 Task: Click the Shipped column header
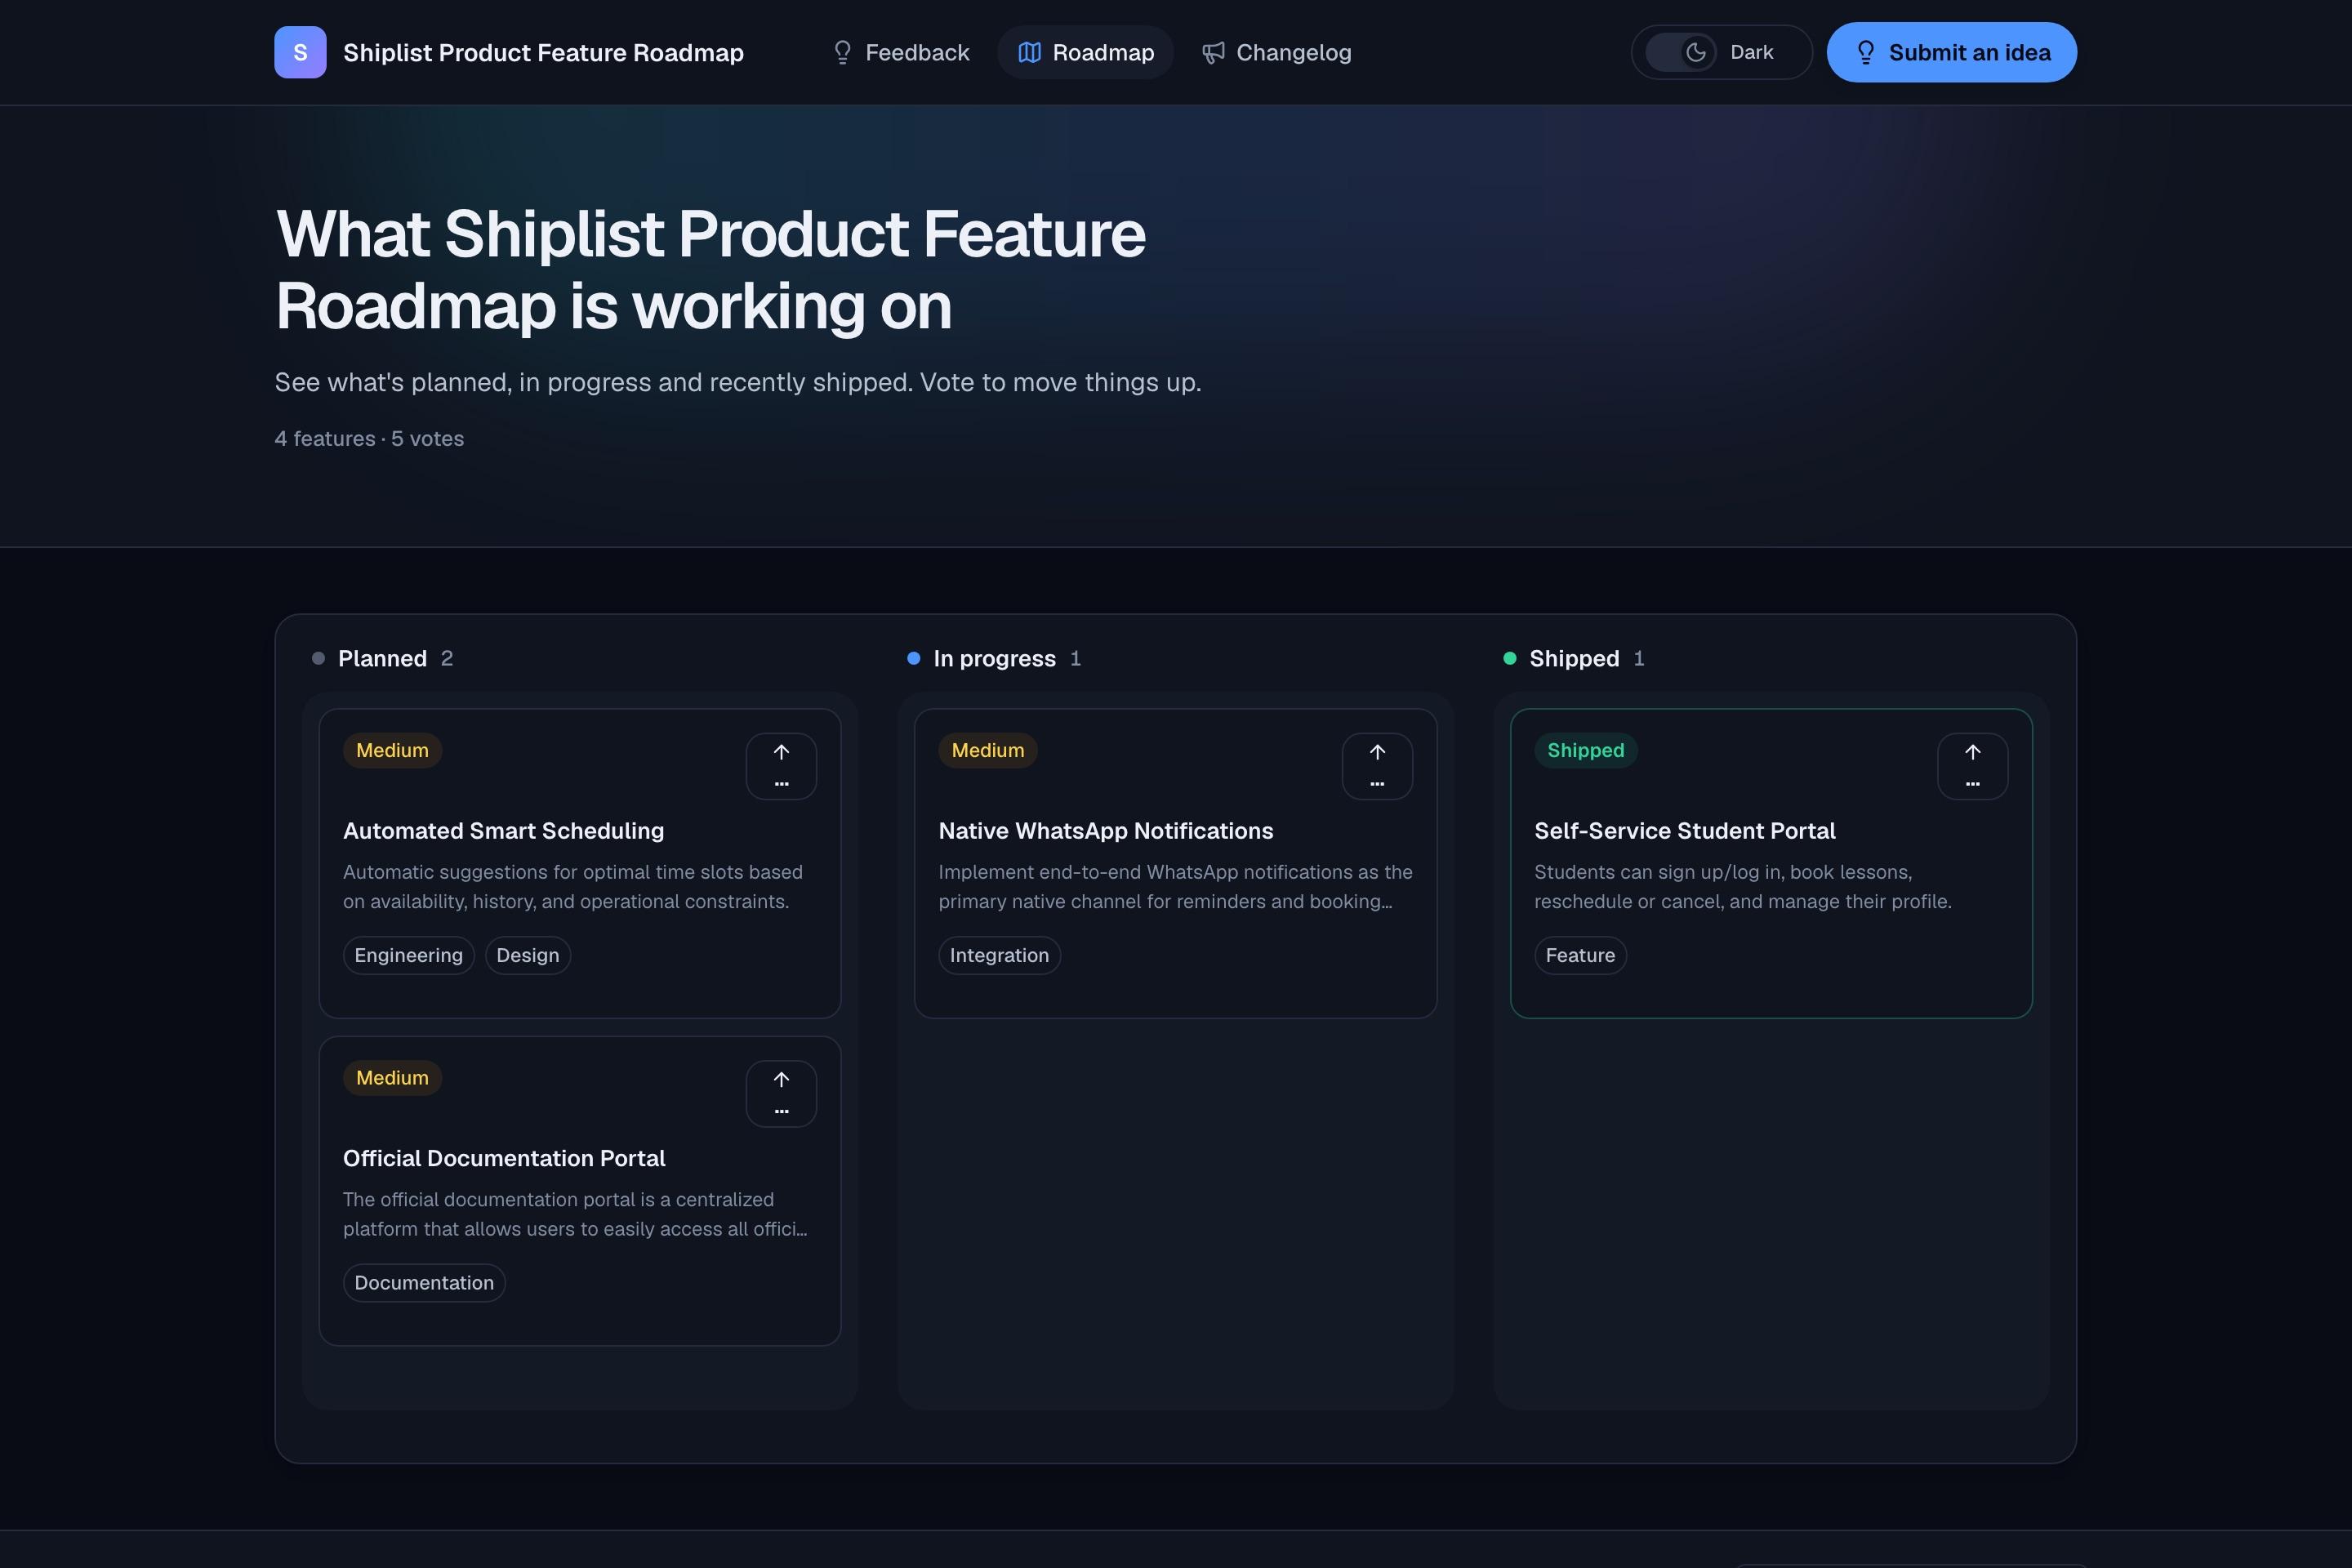pos(1574,658)
